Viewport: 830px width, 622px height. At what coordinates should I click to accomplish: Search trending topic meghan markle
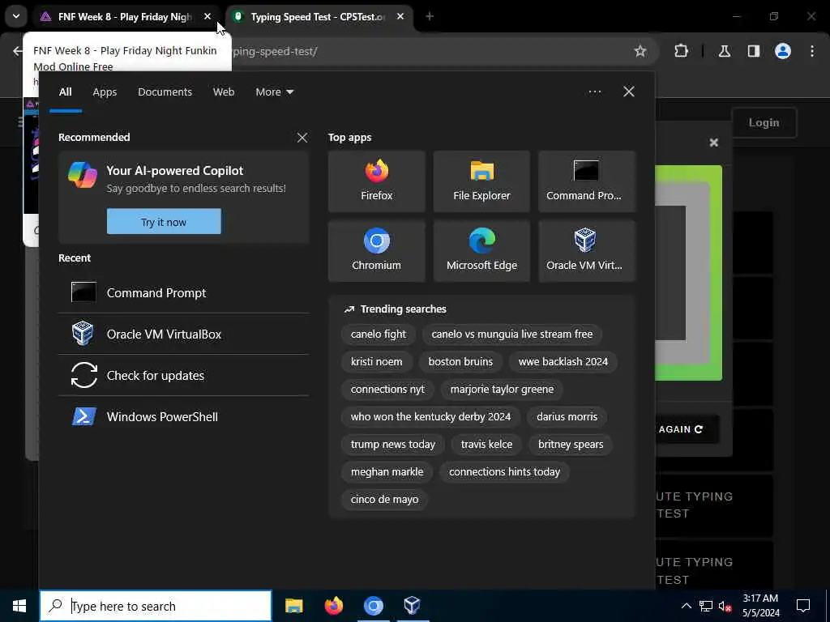(387, 472)
